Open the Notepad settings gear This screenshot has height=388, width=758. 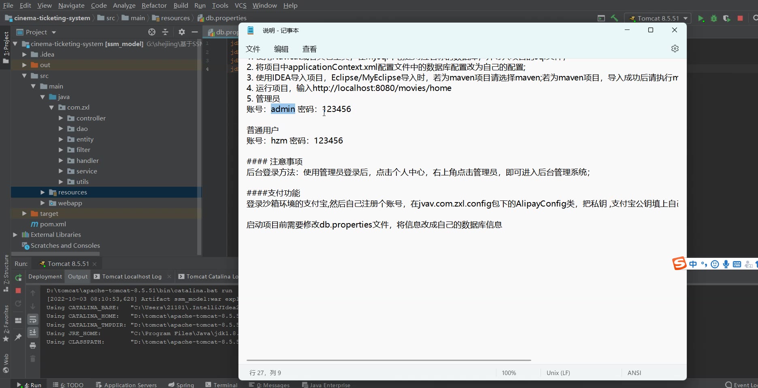(x=675, y=48)
